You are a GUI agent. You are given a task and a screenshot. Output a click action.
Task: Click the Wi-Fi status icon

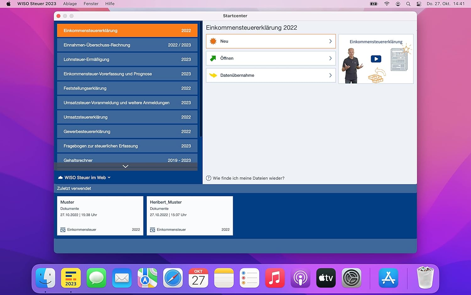click(x=387, y=4)
